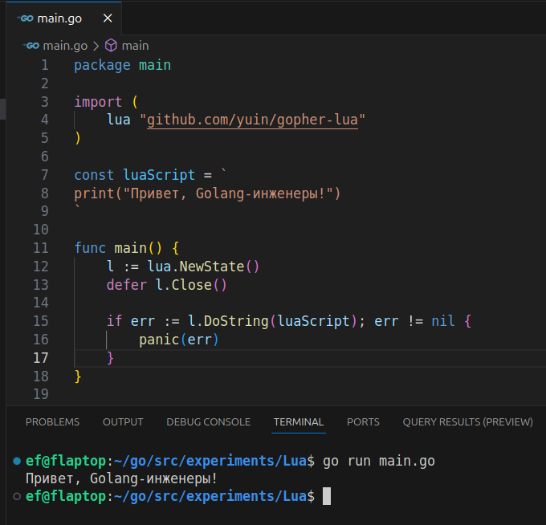Viewport: 546px width, 525px height.
Task: Click the terminal output 'Привет, Golang-инженеры!'
Action: [x=121, y=478]
